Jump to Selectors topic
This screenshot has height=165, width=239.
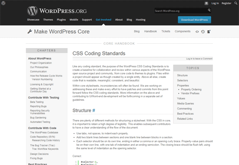coord(183,81)
